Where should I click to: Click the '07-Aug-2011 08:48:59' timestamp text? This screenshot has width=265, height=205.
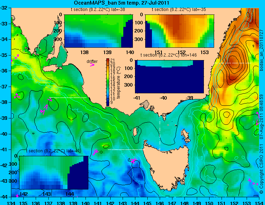[x=262, y=117]
